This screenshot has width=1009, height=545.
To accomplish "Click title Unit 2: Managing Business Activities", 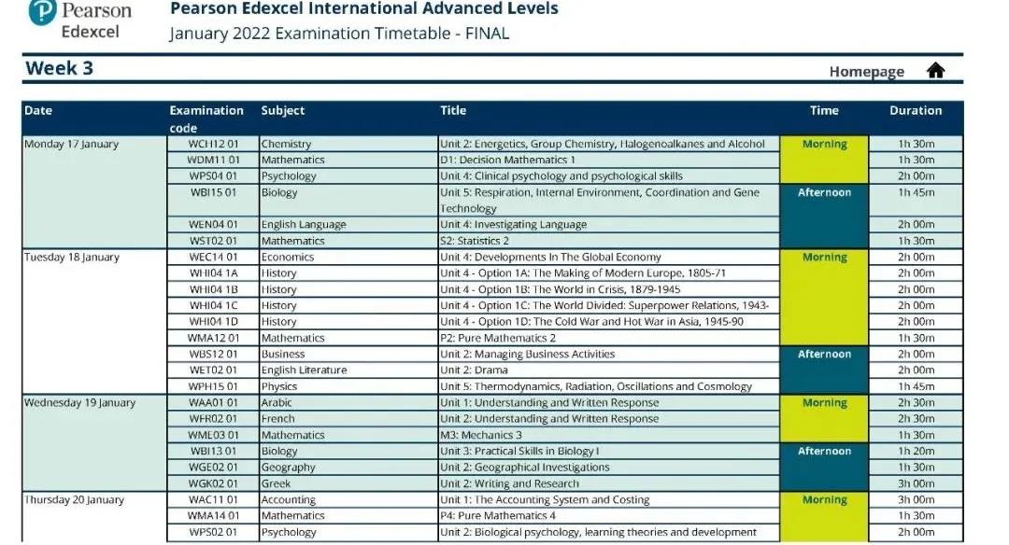I will point(527,354).
